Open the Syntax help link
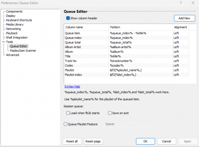The height and width of the screenshot is (147, 199). click(72, 86)
